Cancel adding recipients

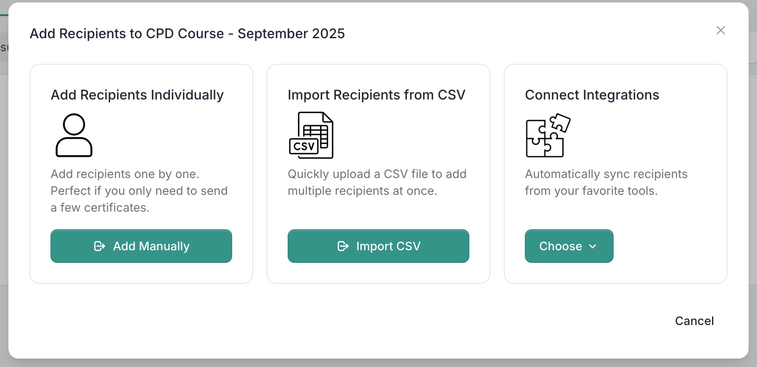[x=694, y=321]
